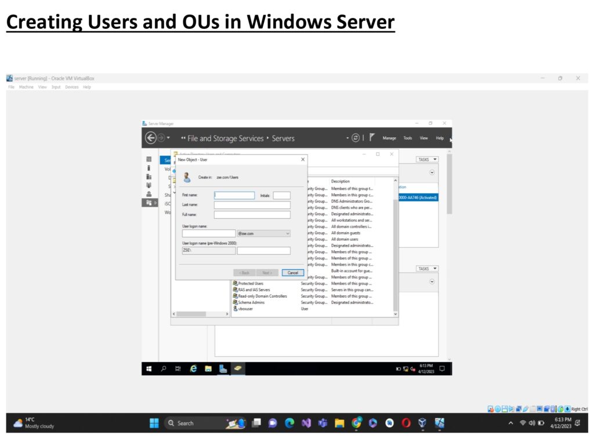The height and width of the screenshot is (436, 594).
Task: Click the Server Manager forward arrow
Action: [161, 138]
